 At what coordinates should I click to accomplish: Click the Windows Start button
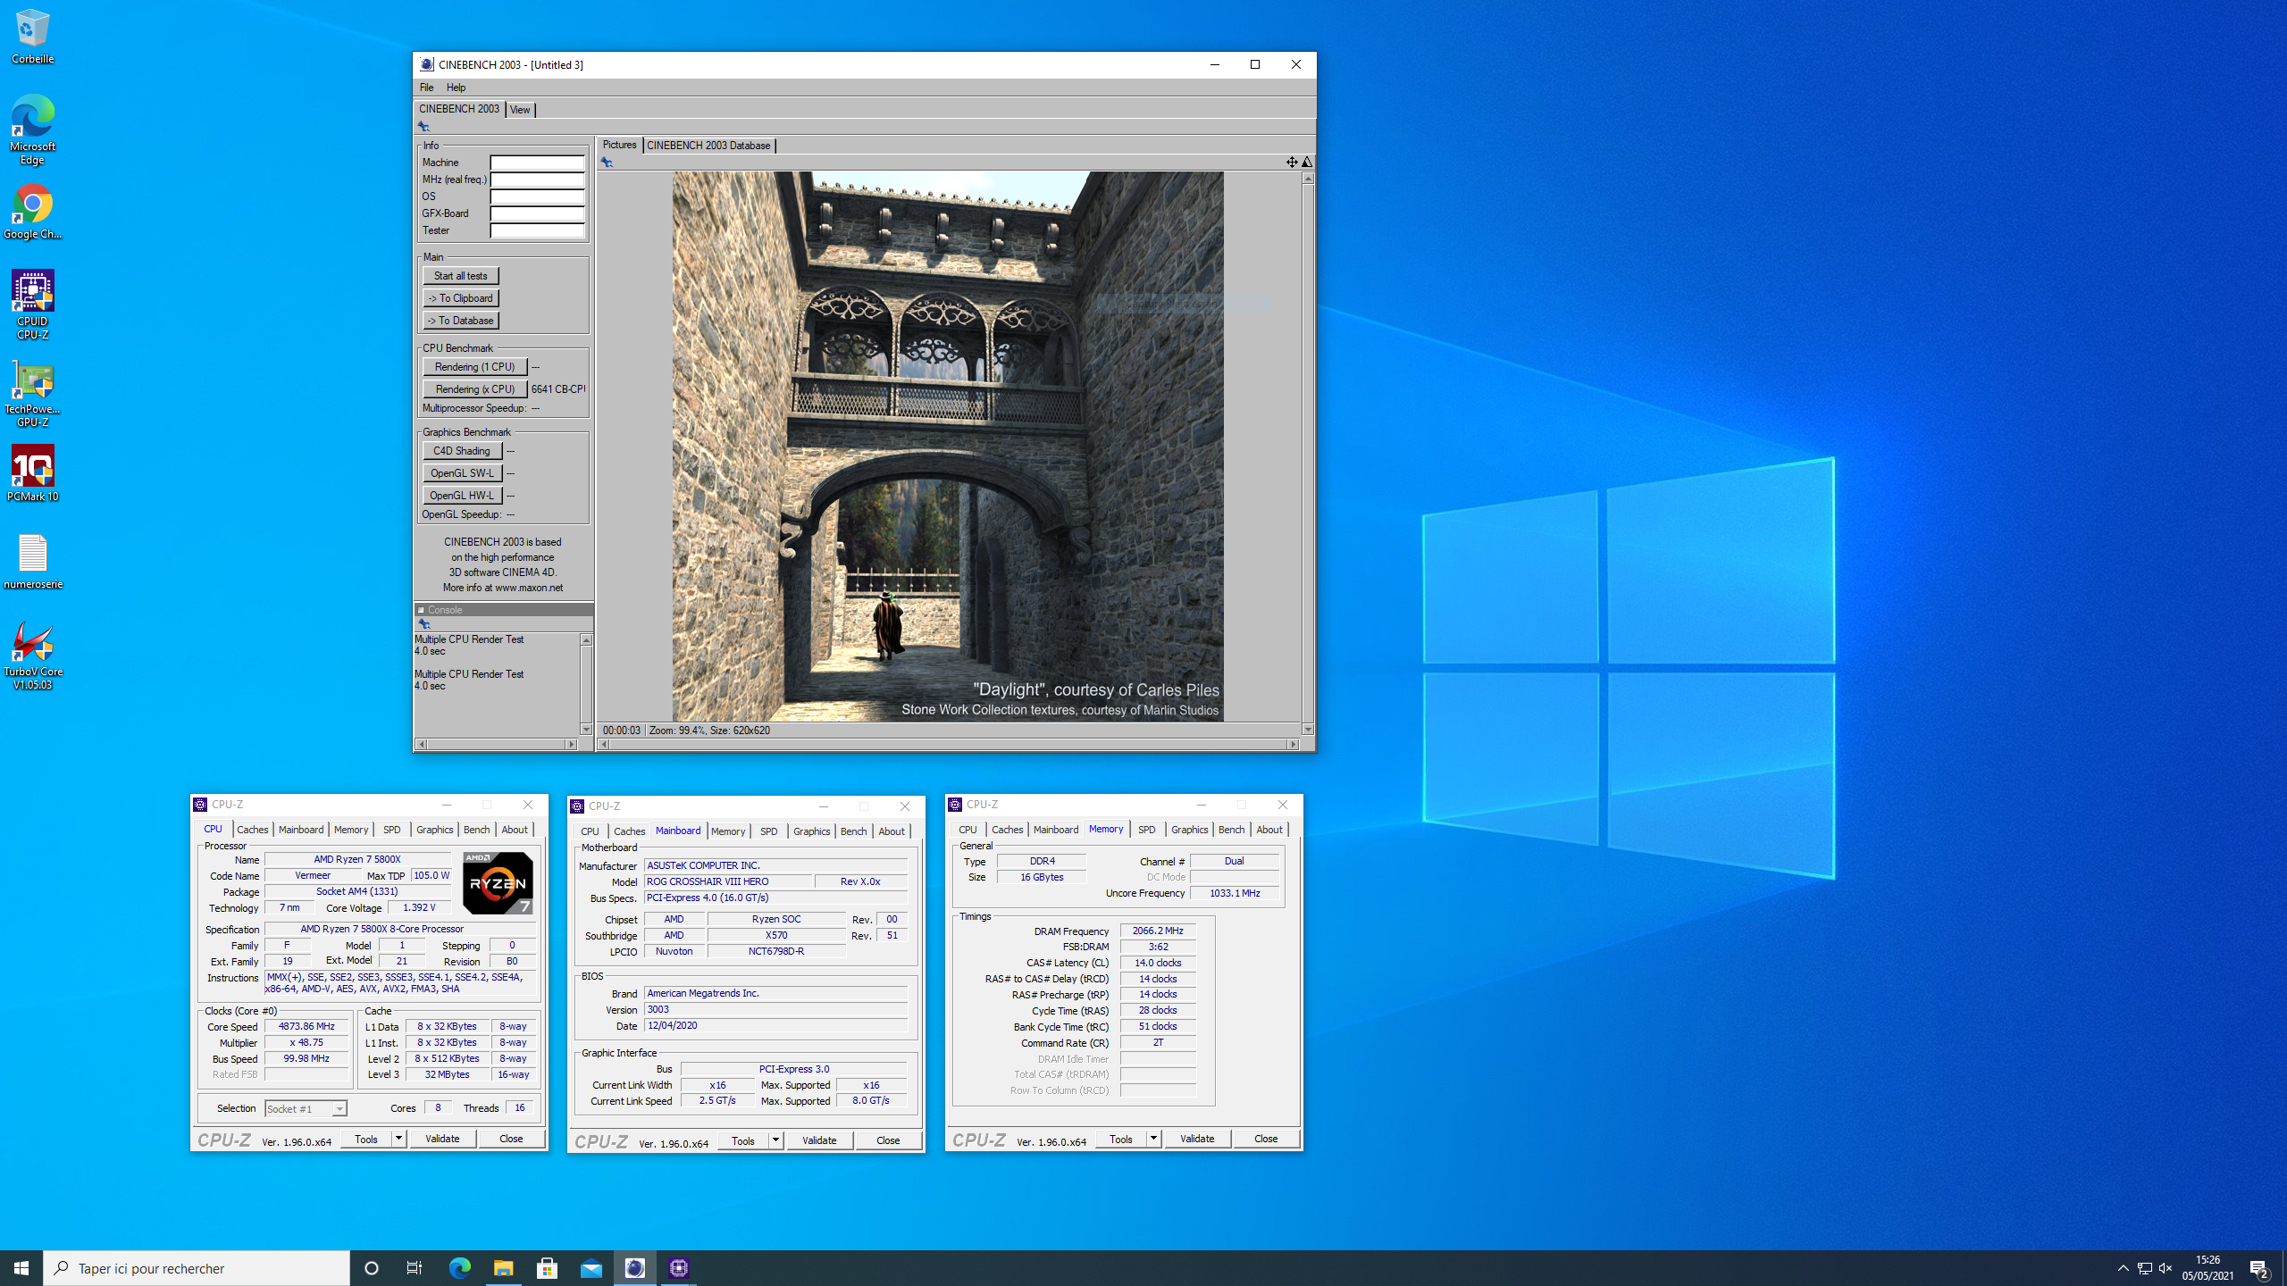21,1267
